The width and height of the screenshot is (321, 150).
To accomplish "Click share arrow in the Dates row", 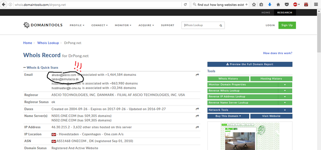I will click(197, 109).
